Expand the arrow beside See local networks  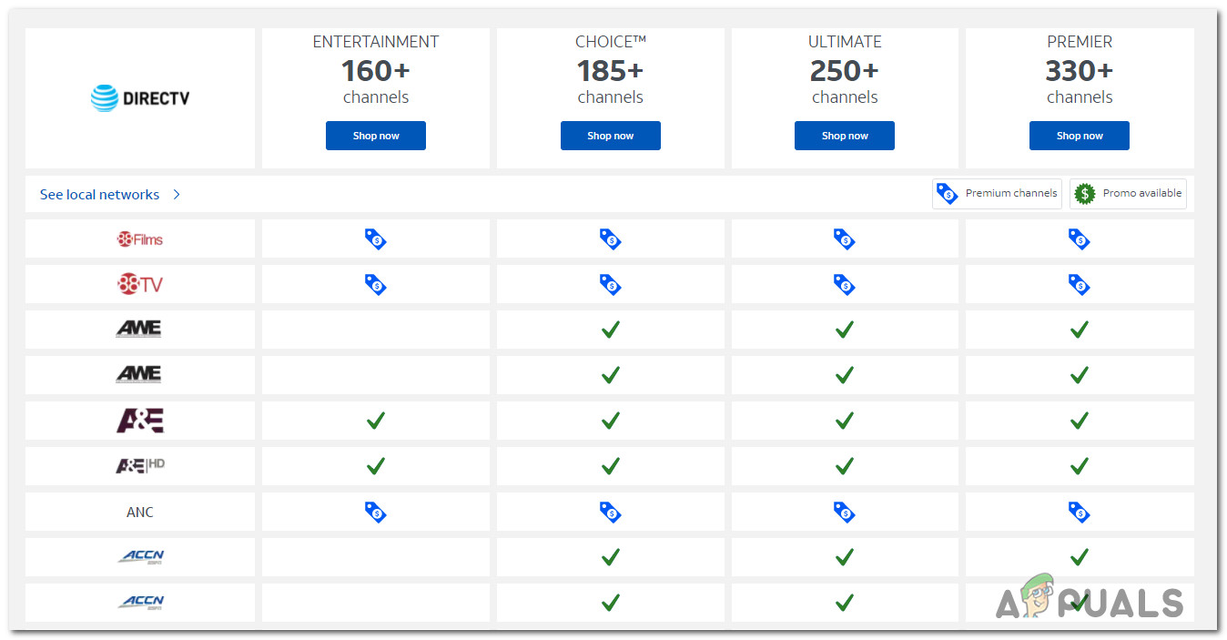click(177, 195)
